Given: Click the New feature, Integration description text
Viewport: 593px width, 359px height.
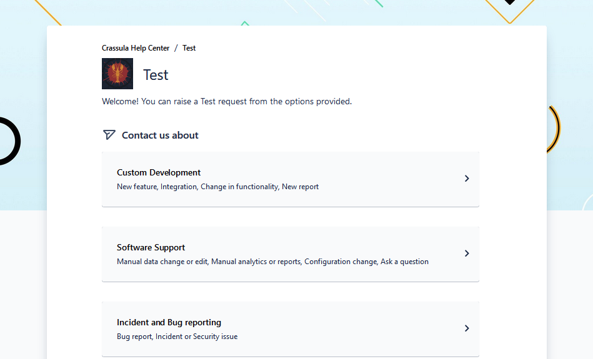Looking at the screenshot, I should (217, 187).
